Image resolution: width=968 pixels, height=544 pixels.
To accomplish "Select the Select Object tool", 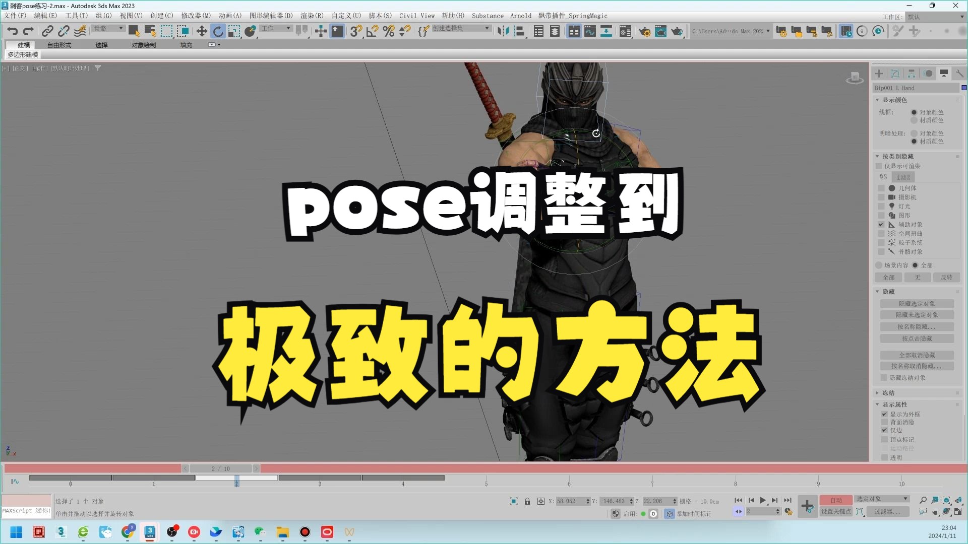I will (134, 31).
